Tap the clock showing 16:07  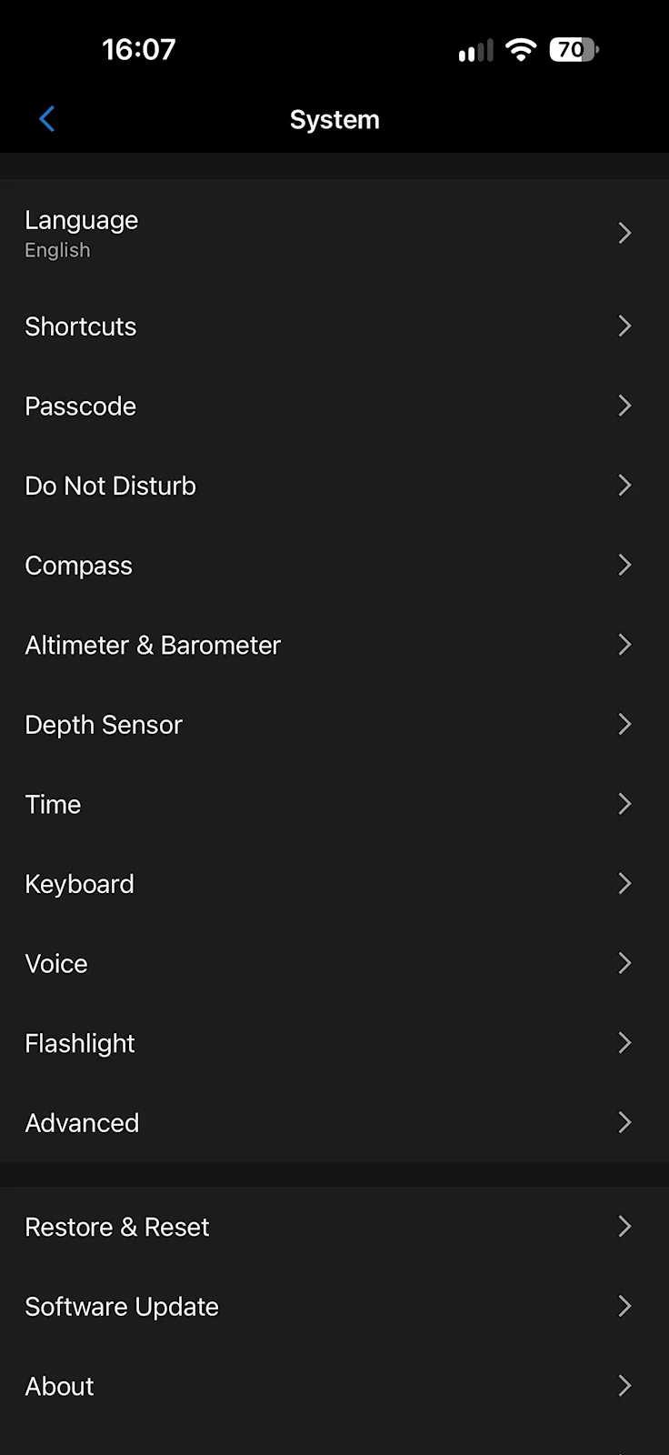(138, 49)
